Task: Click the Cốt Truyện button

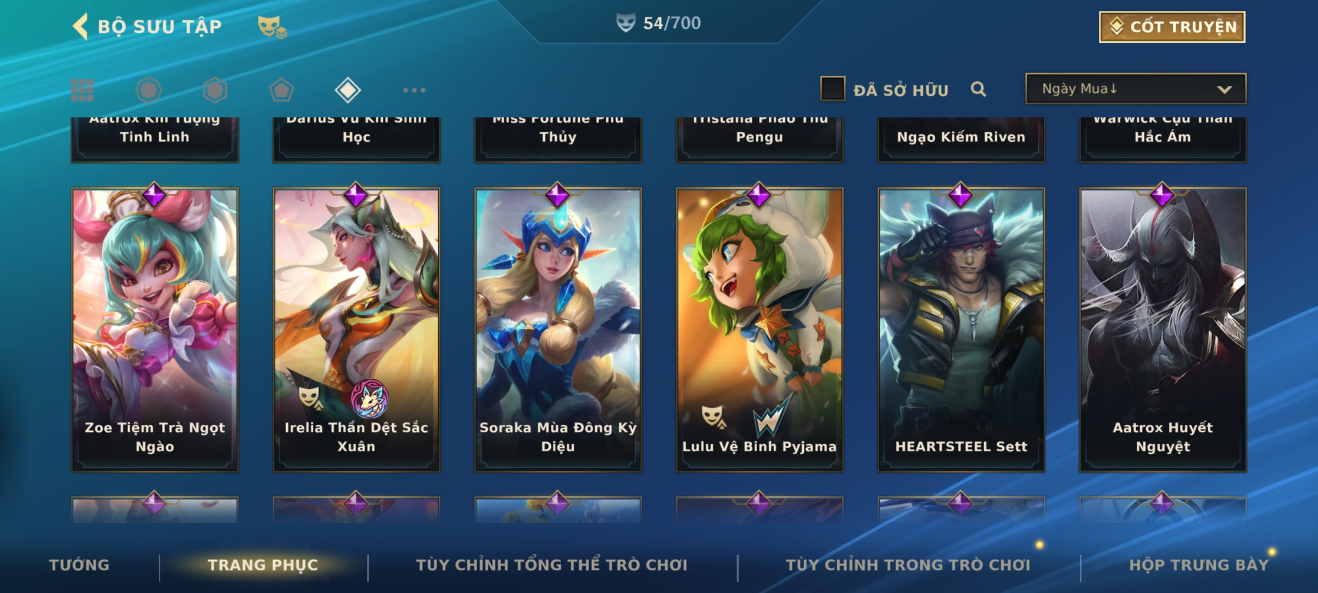Action: (x=1172, y=27)
